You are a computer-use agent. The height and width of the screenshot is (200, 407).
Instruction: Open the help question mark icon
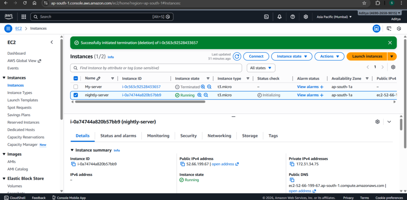pyautogui.click(x=293, y=17)
